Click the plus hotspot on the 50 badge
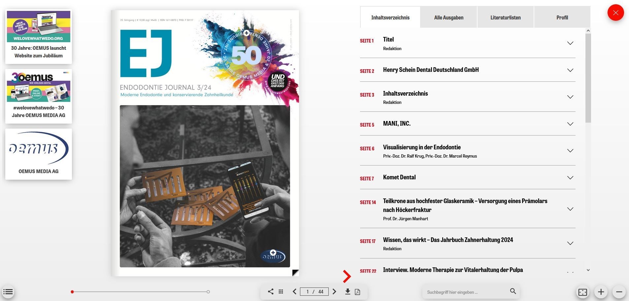The width and height of the screenshot is (629, 301). click(247, 33)
